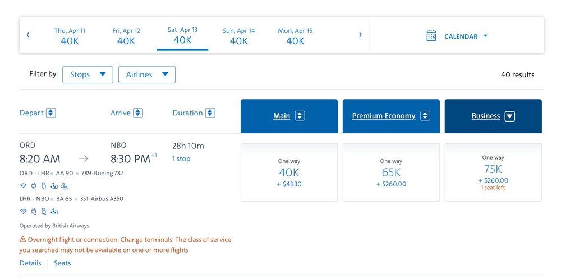Open the calendar icon view
The height and width of the screenshot is (280, 561).
[x=431, y=36]
